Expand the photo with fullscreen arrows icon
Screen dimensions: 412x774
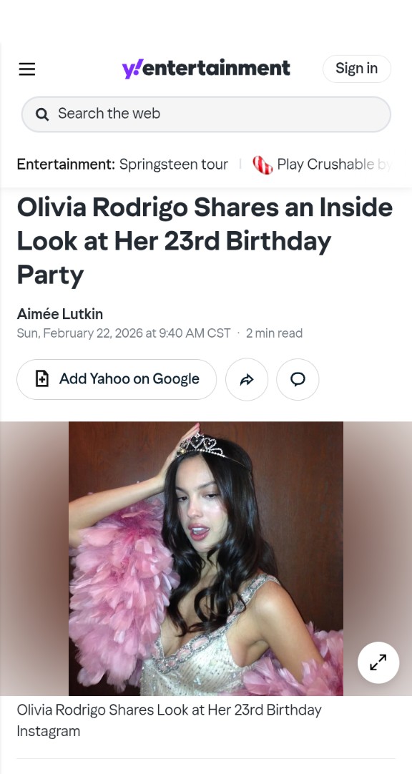pyautogui.click(x=378, y=662)
